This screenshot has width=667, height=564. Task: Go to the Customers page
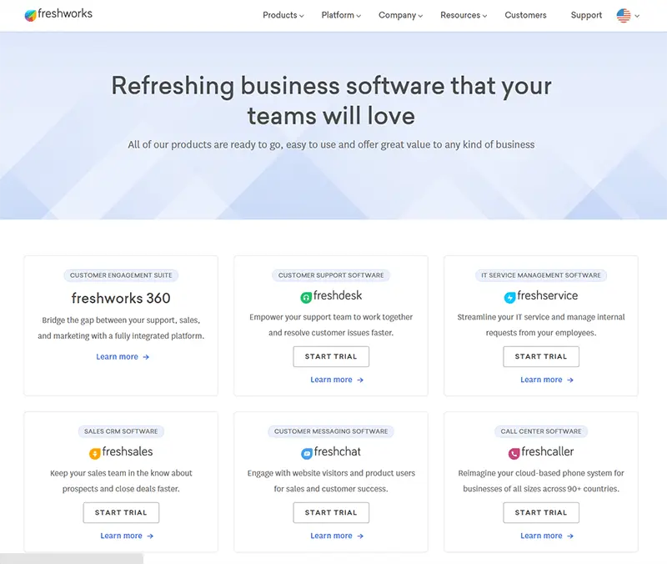(526, 15)
